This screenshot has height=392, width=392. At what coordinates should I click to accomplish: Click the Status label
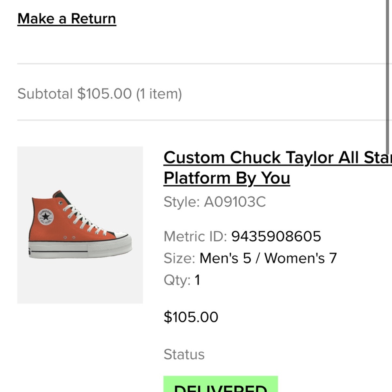click(184, 354)
